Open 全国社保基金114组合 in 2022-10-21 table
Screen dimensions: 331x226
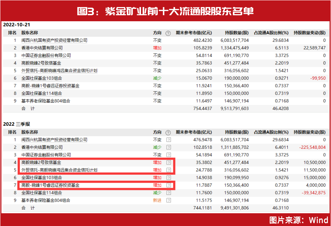click(x=41, y=94)
